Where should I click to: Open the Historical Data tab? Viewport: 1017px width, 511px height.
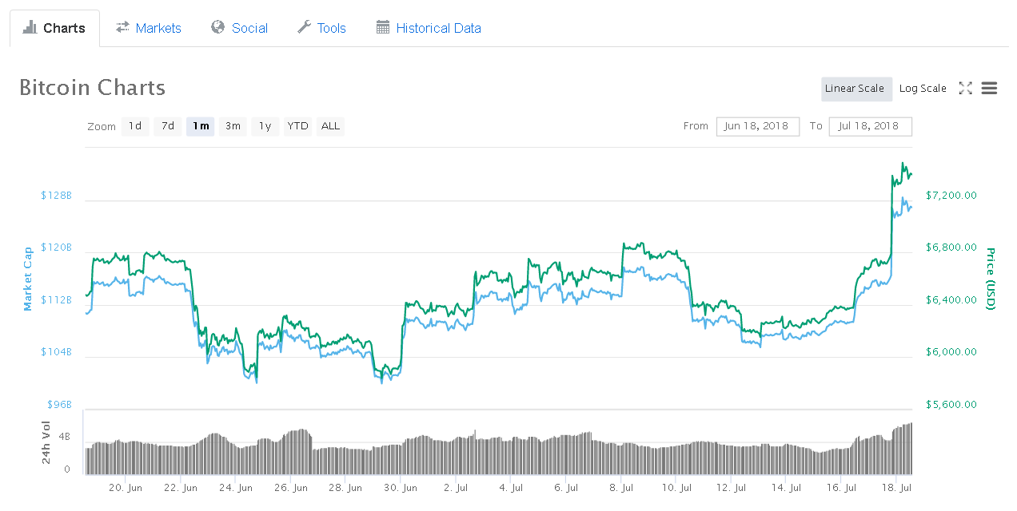[x=438, y=28]
